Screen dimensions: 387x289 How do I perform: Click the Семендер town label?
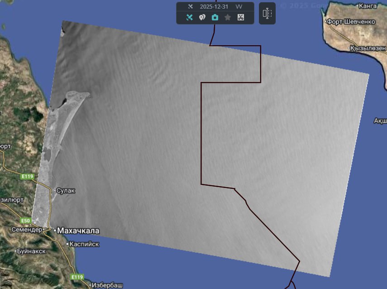[x=27, y=230]
